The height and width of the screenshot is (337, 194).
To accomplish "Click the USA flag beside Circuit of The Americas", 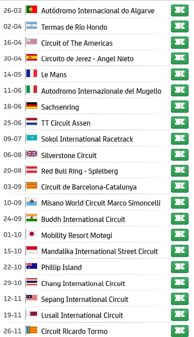I will [x=32, y=42].
